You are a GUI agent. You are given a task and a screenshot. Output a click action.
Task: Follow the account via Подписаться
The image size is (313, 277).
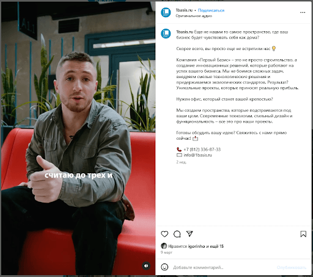pos(211,10)
